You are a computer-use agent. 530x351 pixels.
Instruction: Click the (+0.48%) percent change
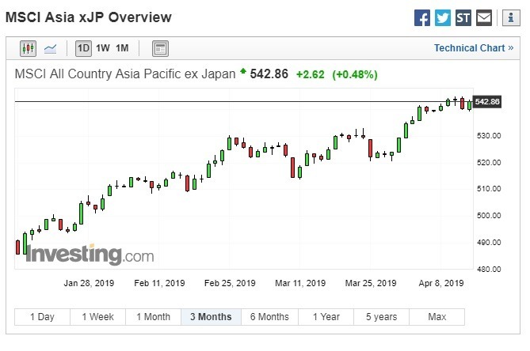[355, 74]
